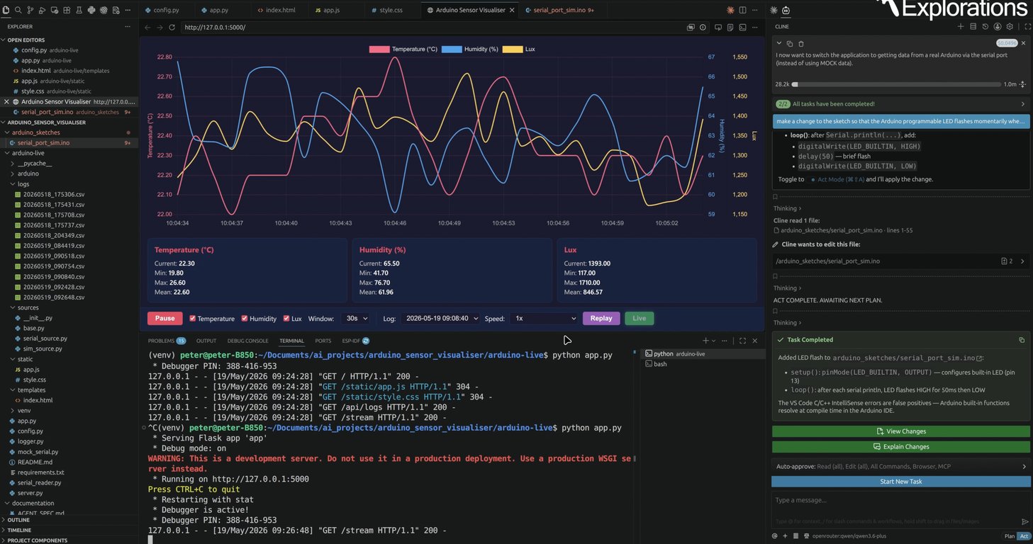Click the Pause button
This screenshot has width=1033, height=544.
164,319
